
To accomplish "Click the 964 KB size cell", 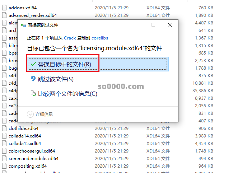I will click(x=206, y=166).
